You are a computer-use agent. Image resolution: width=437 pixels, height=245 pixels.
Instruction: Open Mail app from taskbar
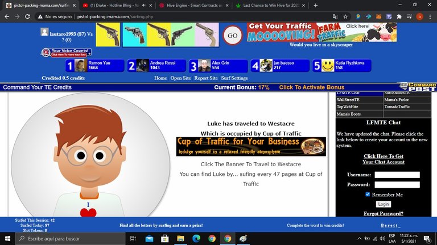(x=150, y=239)
